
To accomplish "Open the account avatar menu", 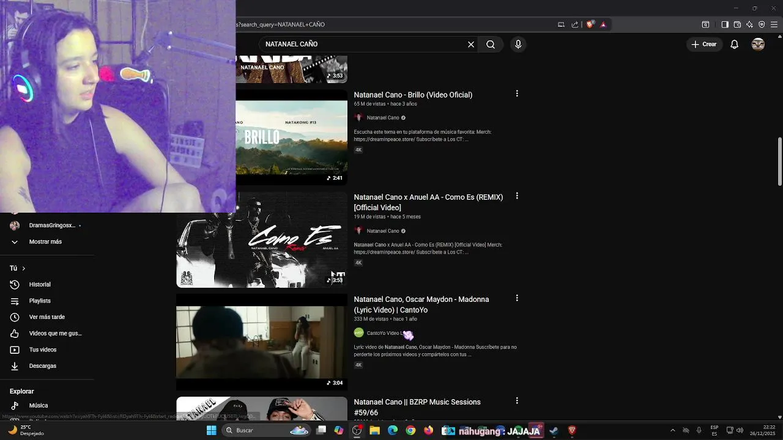I will click(758, 44).
